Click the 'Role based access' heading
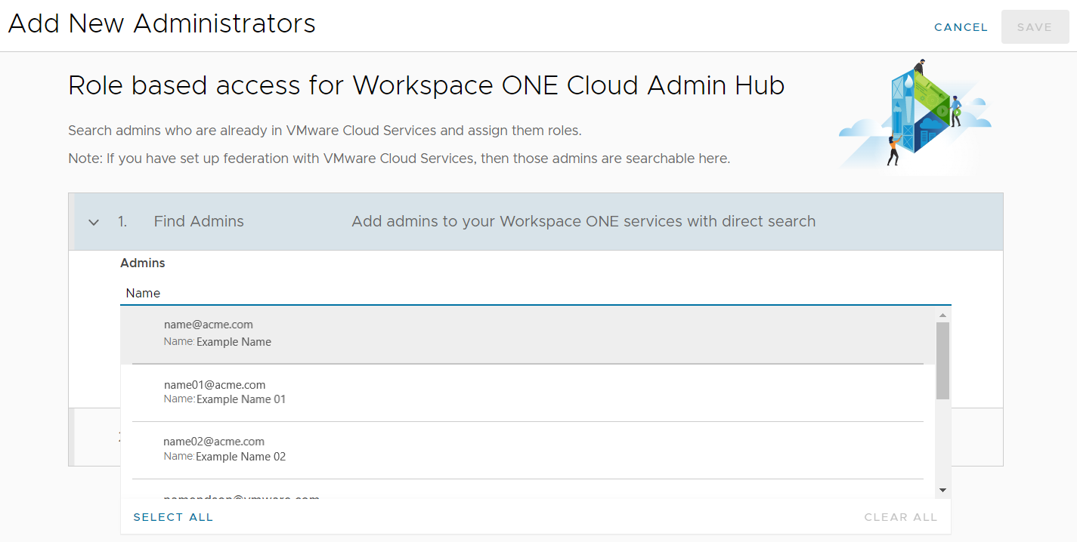Screen dimensions: 1077x542 [426, 86]
